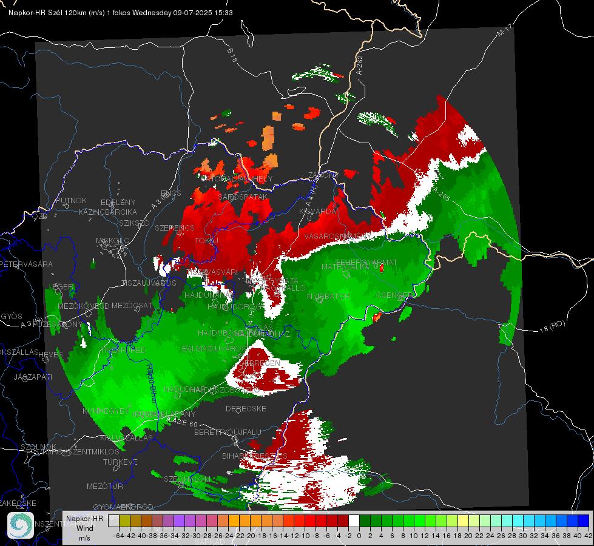The width and height of the screenshot is (594, 546).
Task: Select the yellow legend swatch near 18 m/s
Action: coord(464,521)
